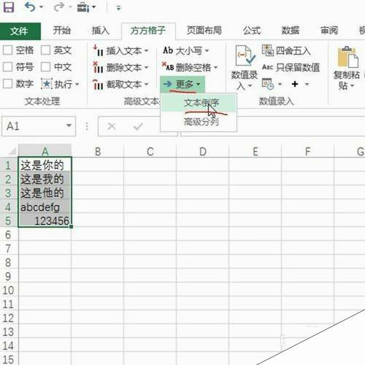Click the 只保留数值 icon
The width and height of the screenshot is (365, 365).
(x=267, y=67)
